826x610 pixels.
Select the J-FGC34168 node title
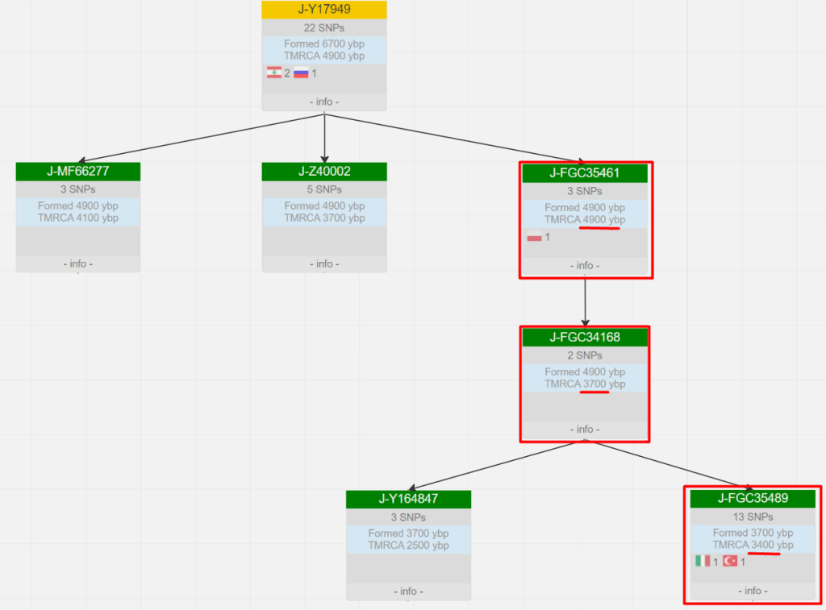(x=585, y=338)
